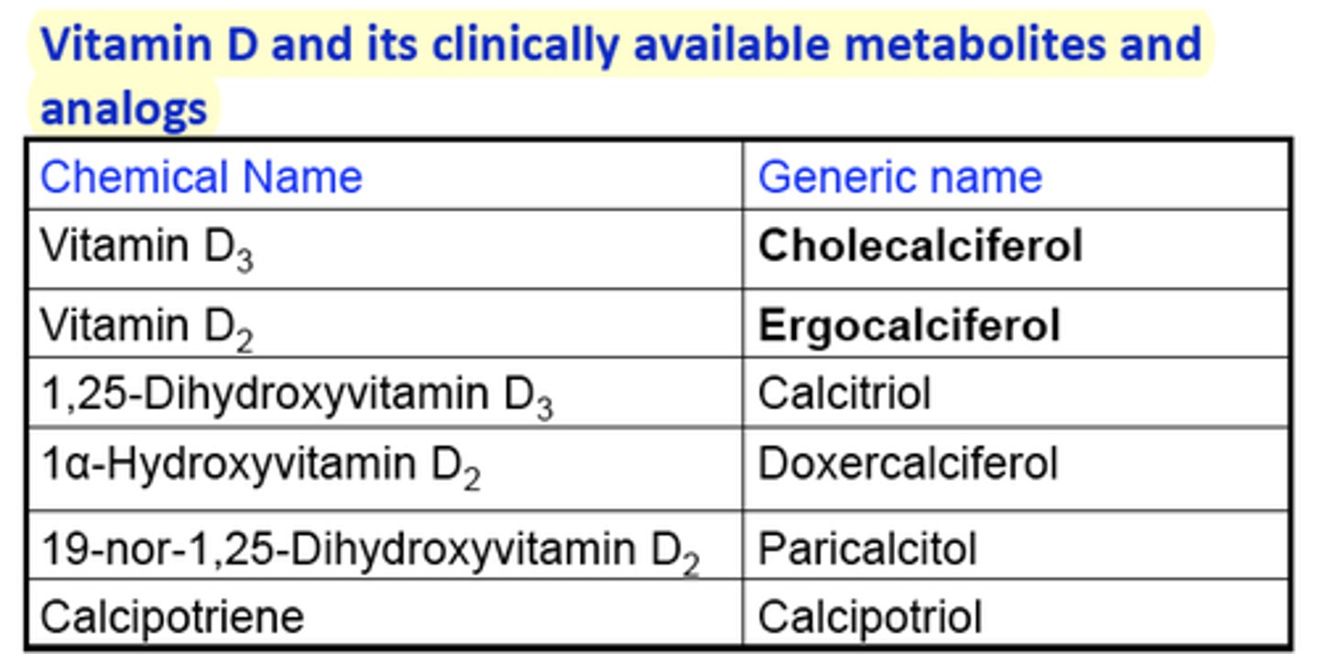
Task: Click the "Vitamin D2" table cell
Action: (147, 326)
